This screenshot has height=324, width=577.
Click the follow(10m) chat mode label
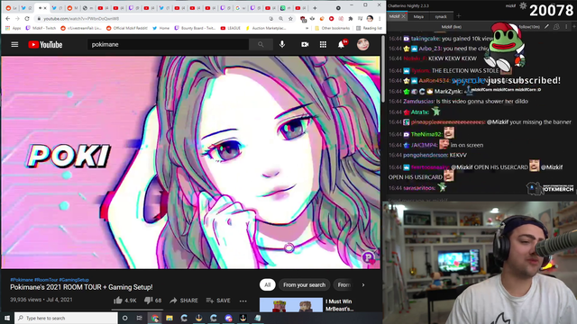[529, 27]
